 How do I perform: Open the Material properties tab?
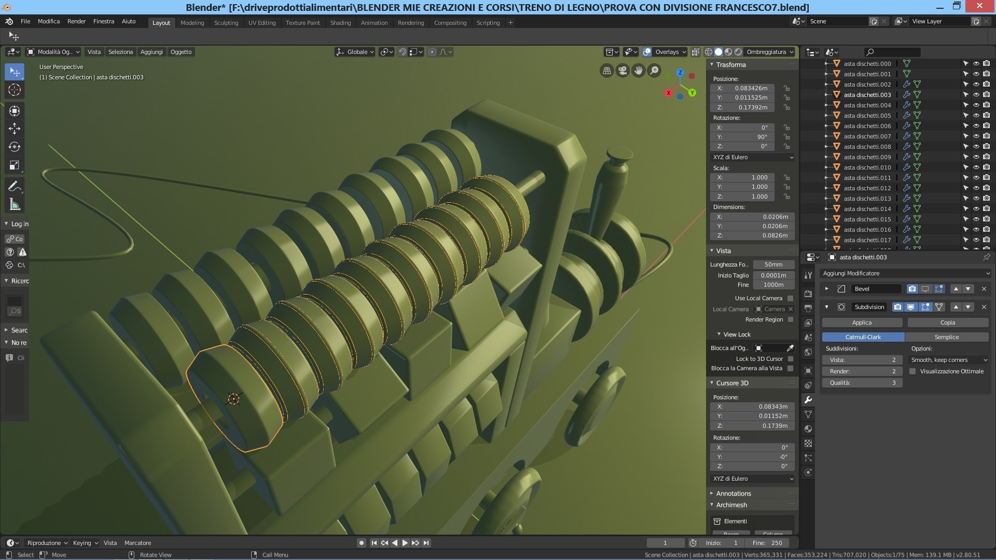tap(808, 429)
